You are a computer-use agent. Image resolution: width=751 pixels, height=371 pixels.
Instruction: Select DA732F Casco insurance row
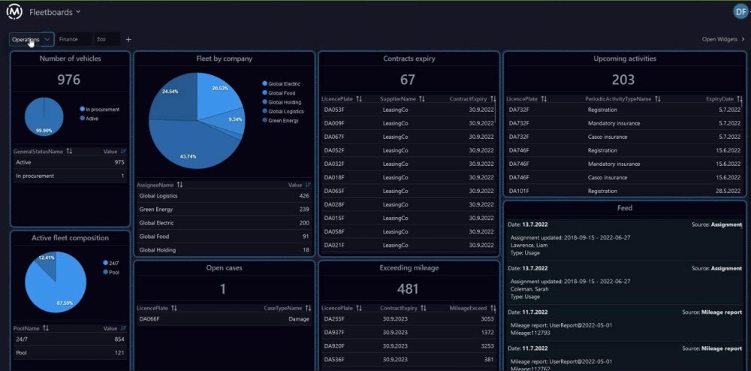click(x=625, y=137)
